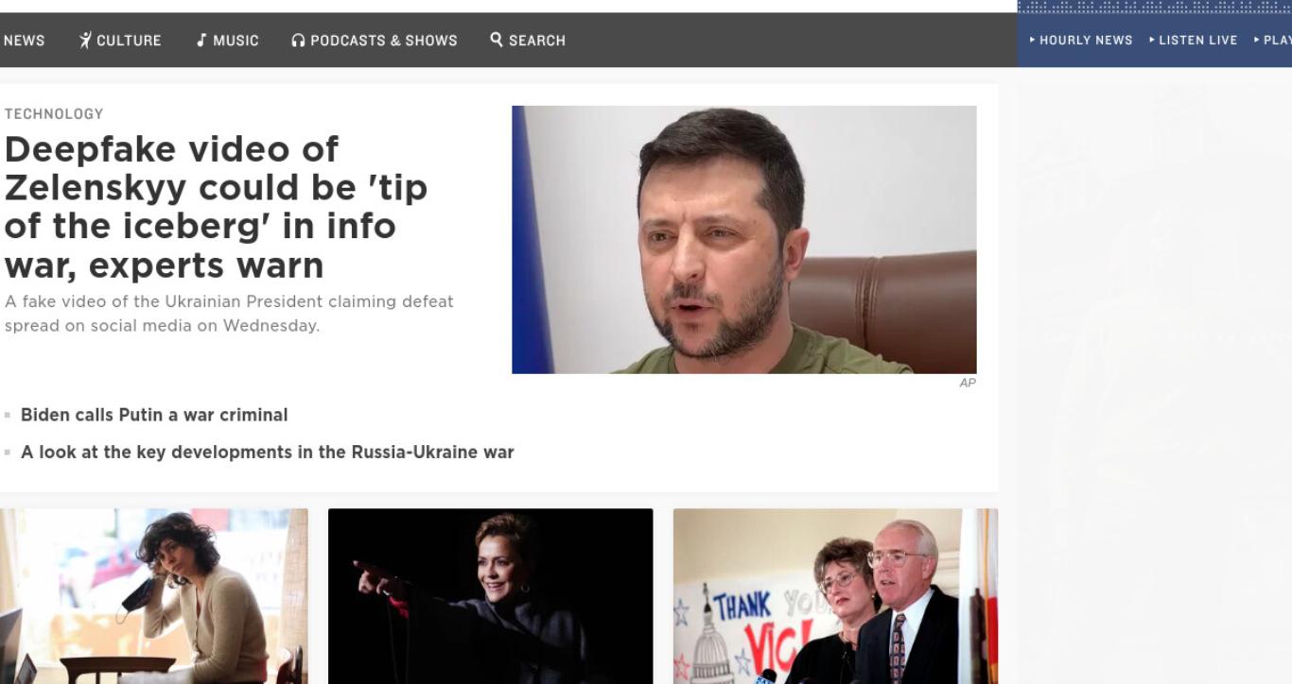Click the Technology category label
1292x684 pixels.
pos(54,114)
